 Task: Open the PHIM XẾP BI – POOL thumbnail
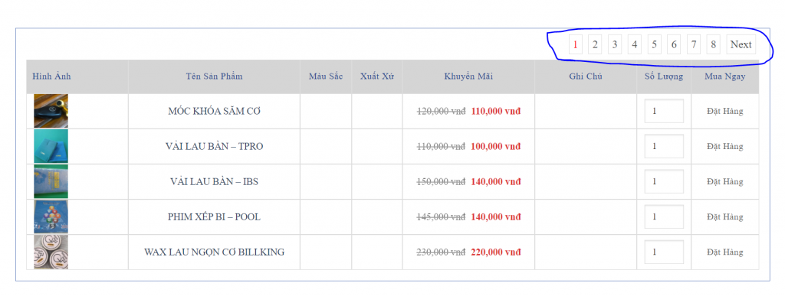(x=51, y=216)
